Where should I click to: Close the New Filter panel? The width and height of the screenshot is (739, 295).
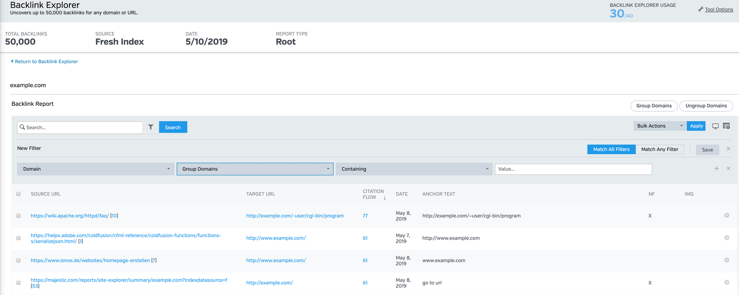pyautogui.click(x=728, y=149)
